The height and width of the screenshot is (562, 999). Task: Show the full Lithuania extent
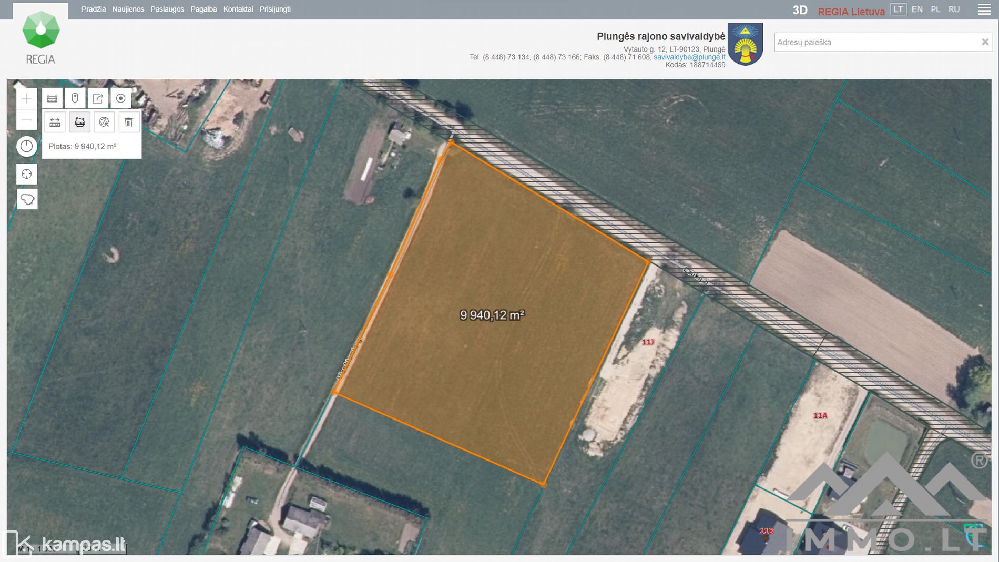[27, 199]
